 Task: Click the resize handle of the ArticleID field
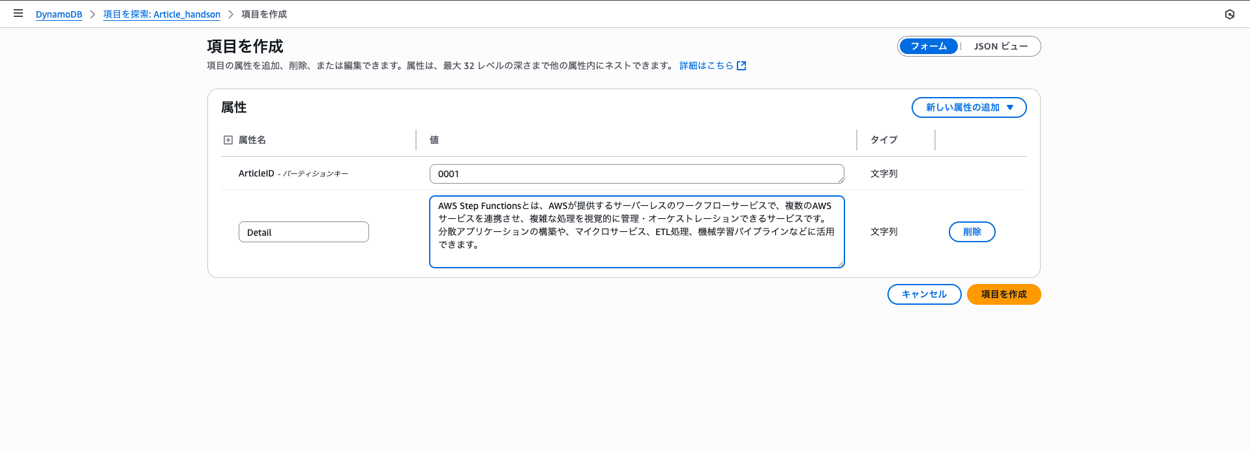tap(841, 180)
